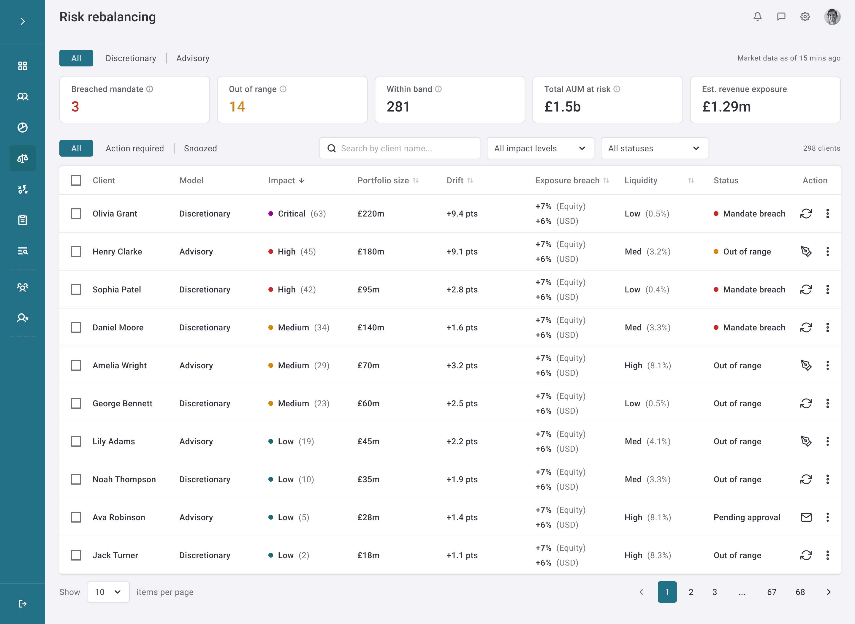Open the All impact levels dropdown
Screen dimensions: 855x624
coord(540,149)
